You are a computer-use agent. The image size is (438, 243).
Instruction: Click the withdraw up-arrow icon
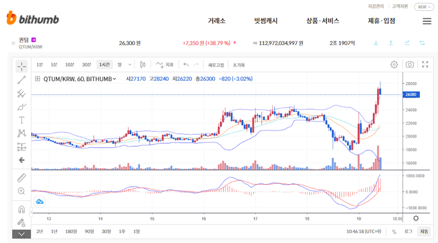click(391, 43)
